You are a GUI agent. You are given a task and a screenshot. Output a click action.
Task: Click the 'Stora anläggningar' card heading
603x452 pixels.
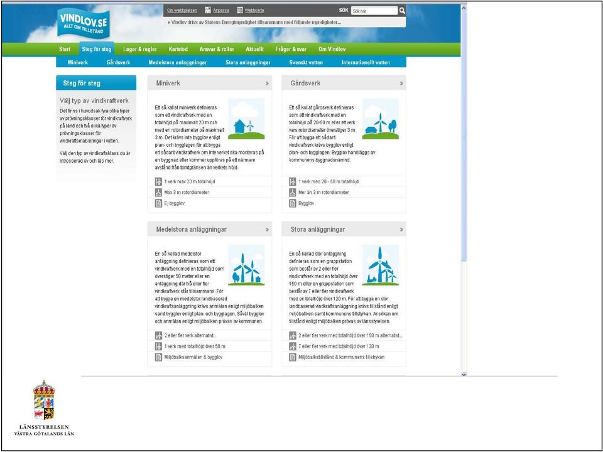(318, 230)
